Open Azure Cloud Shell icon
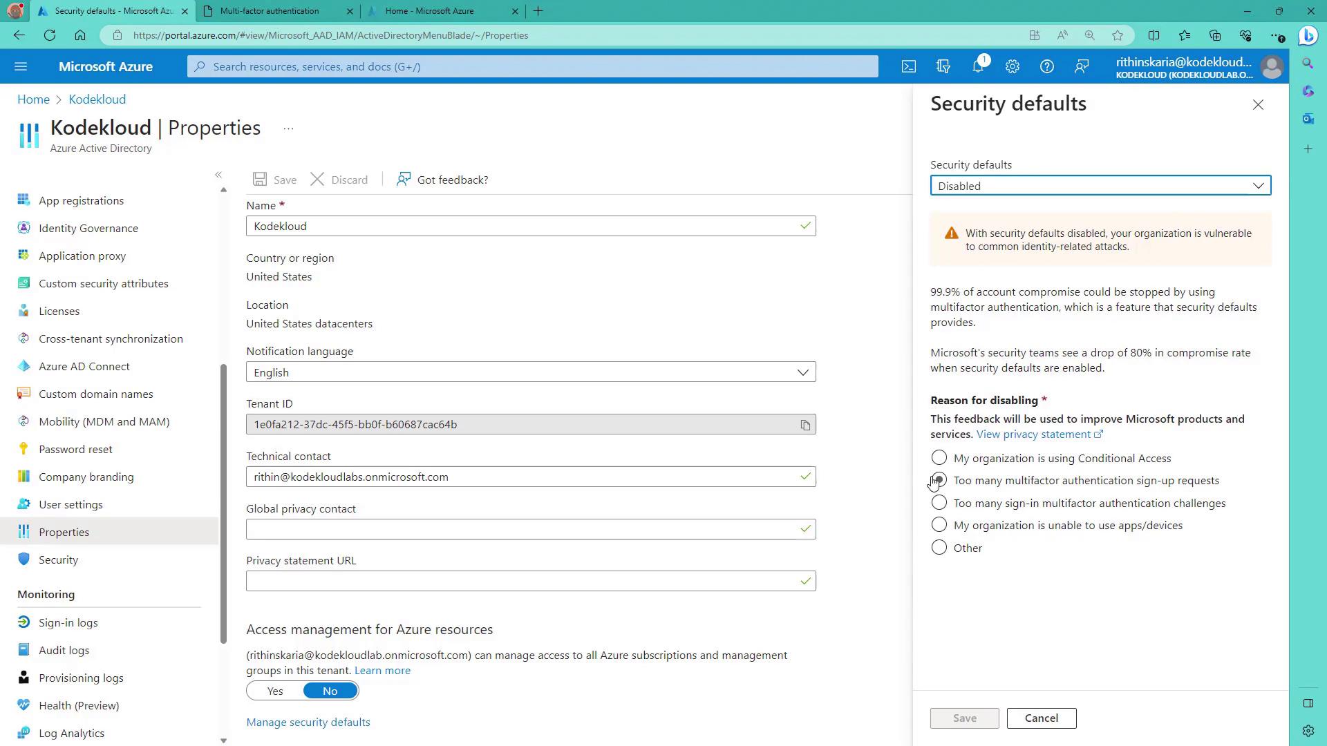 (909, 66)
